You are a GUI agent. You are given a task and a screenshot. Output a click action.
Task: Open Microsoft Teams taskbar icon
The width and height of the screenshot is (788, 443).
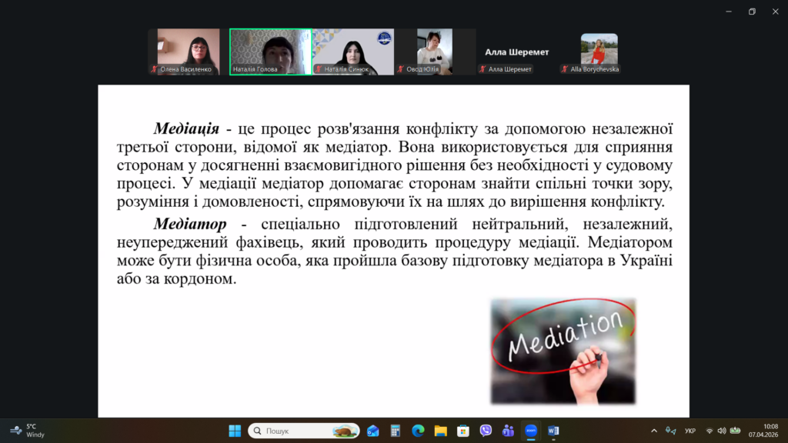(x=508, y=431)
